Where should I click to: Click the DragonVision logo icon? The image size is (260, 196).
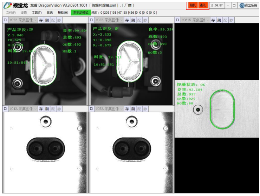tap(7, 6)
